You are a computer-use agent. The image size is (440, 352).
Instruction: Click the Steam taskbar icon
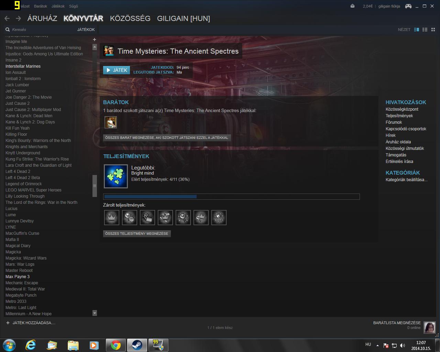coord(137,345)
